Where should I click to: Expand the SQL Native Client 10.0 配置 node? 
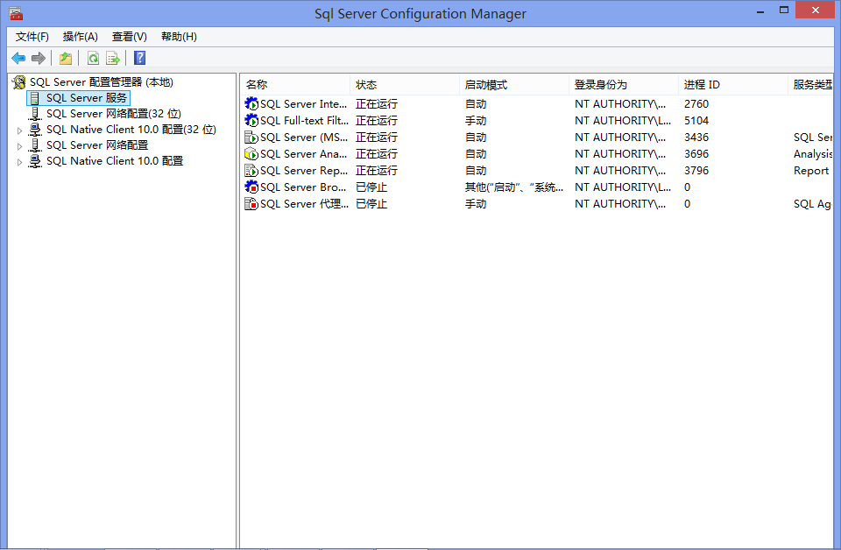click(x=20, y=162)
